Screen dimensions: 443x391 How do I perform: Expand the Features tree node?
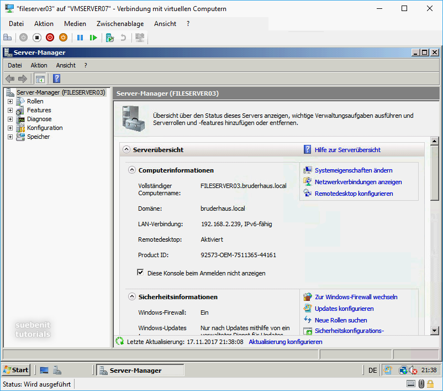10,110
